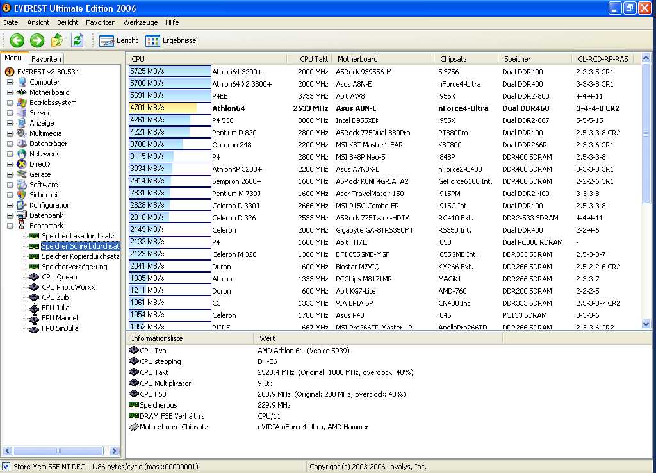This screenshot has height=473, width=656.
Task: Open Speicher Lesedurchsatz benchmark
Action: coord(78,236)
